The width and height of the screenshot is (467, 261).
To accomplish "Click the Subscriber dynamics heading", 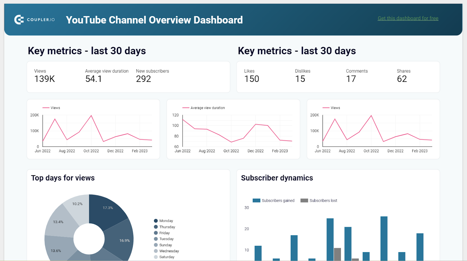I will tap(277, 178).
